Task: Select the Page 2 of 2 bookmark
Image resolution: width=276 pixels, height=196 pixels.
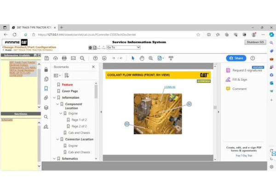Action: [x=79, y=126]
